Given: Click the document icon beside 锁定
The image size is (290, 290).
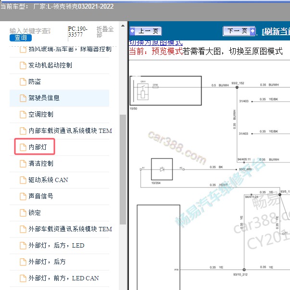Looking at the screenshot, I should point(23,213).
